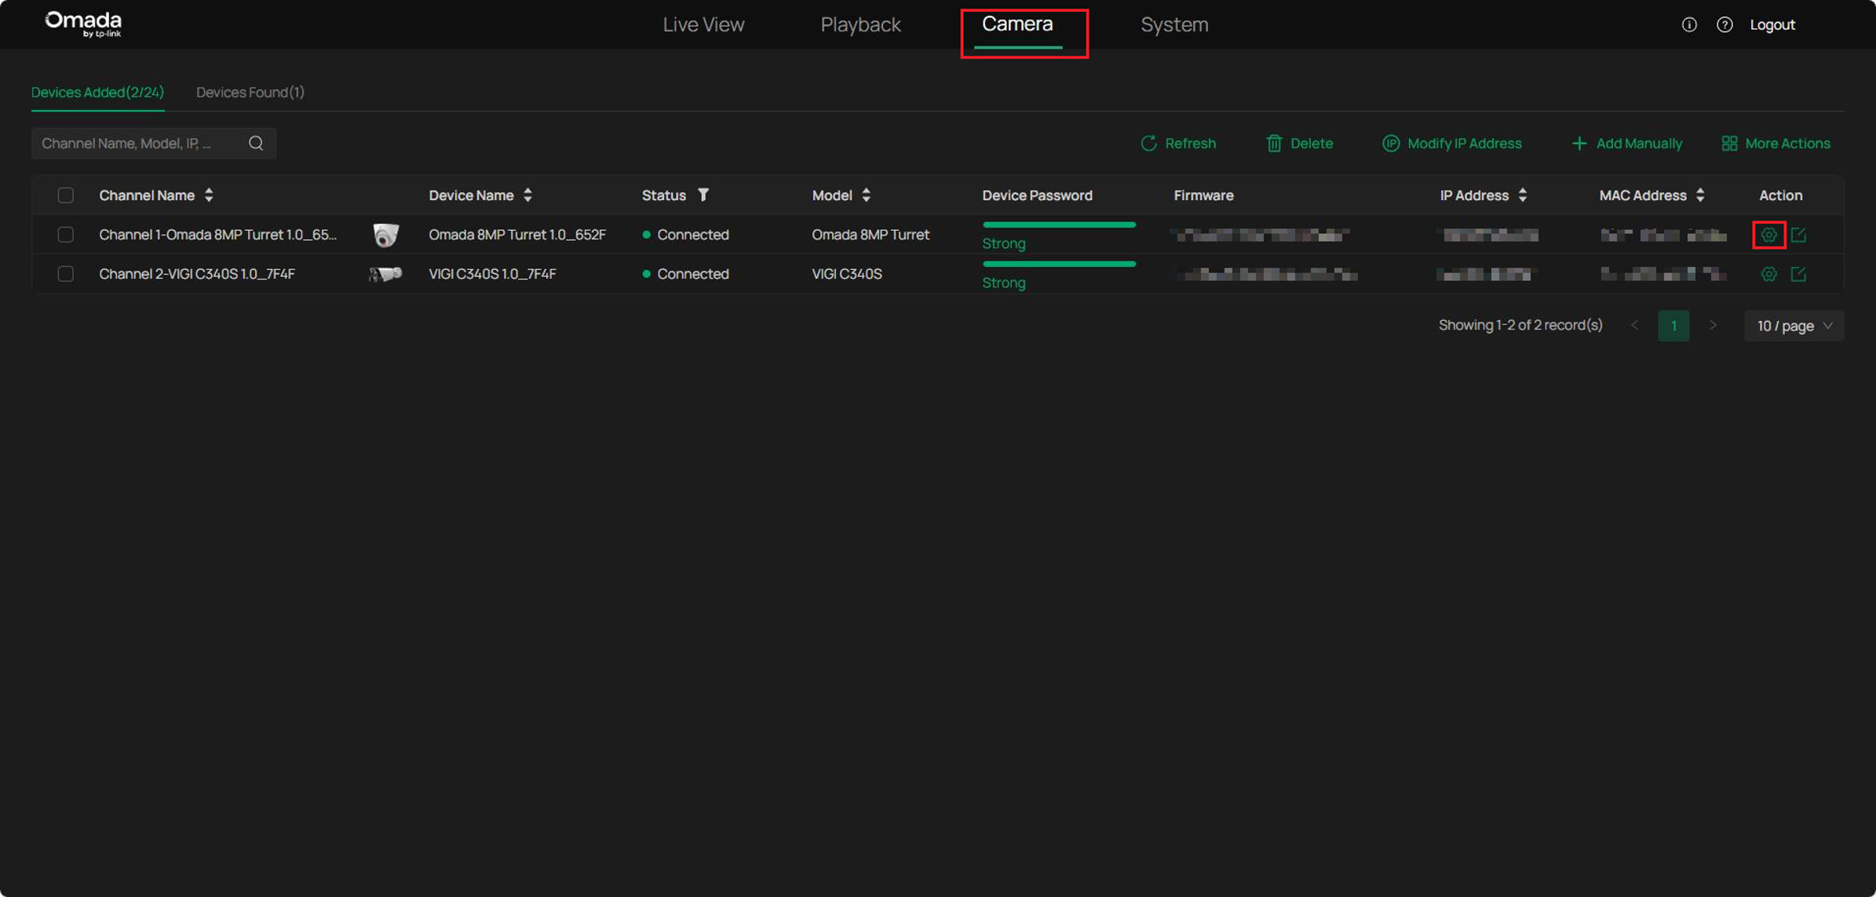The height and width of the screenshot is (897, 1876).
Task: Open the Live View tab
Action: pyautogui.click(x=703, y=24)
